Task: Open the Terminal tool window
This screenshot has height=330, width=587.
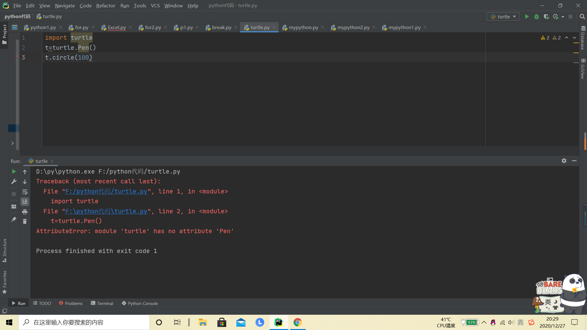Action: (x=102, y=303)
